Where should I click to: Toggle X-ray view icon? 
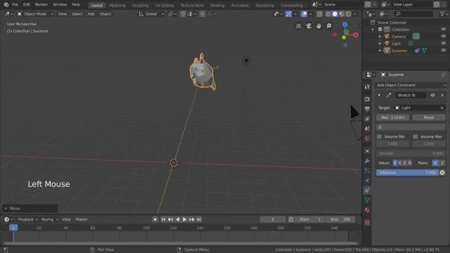point(319,14)
